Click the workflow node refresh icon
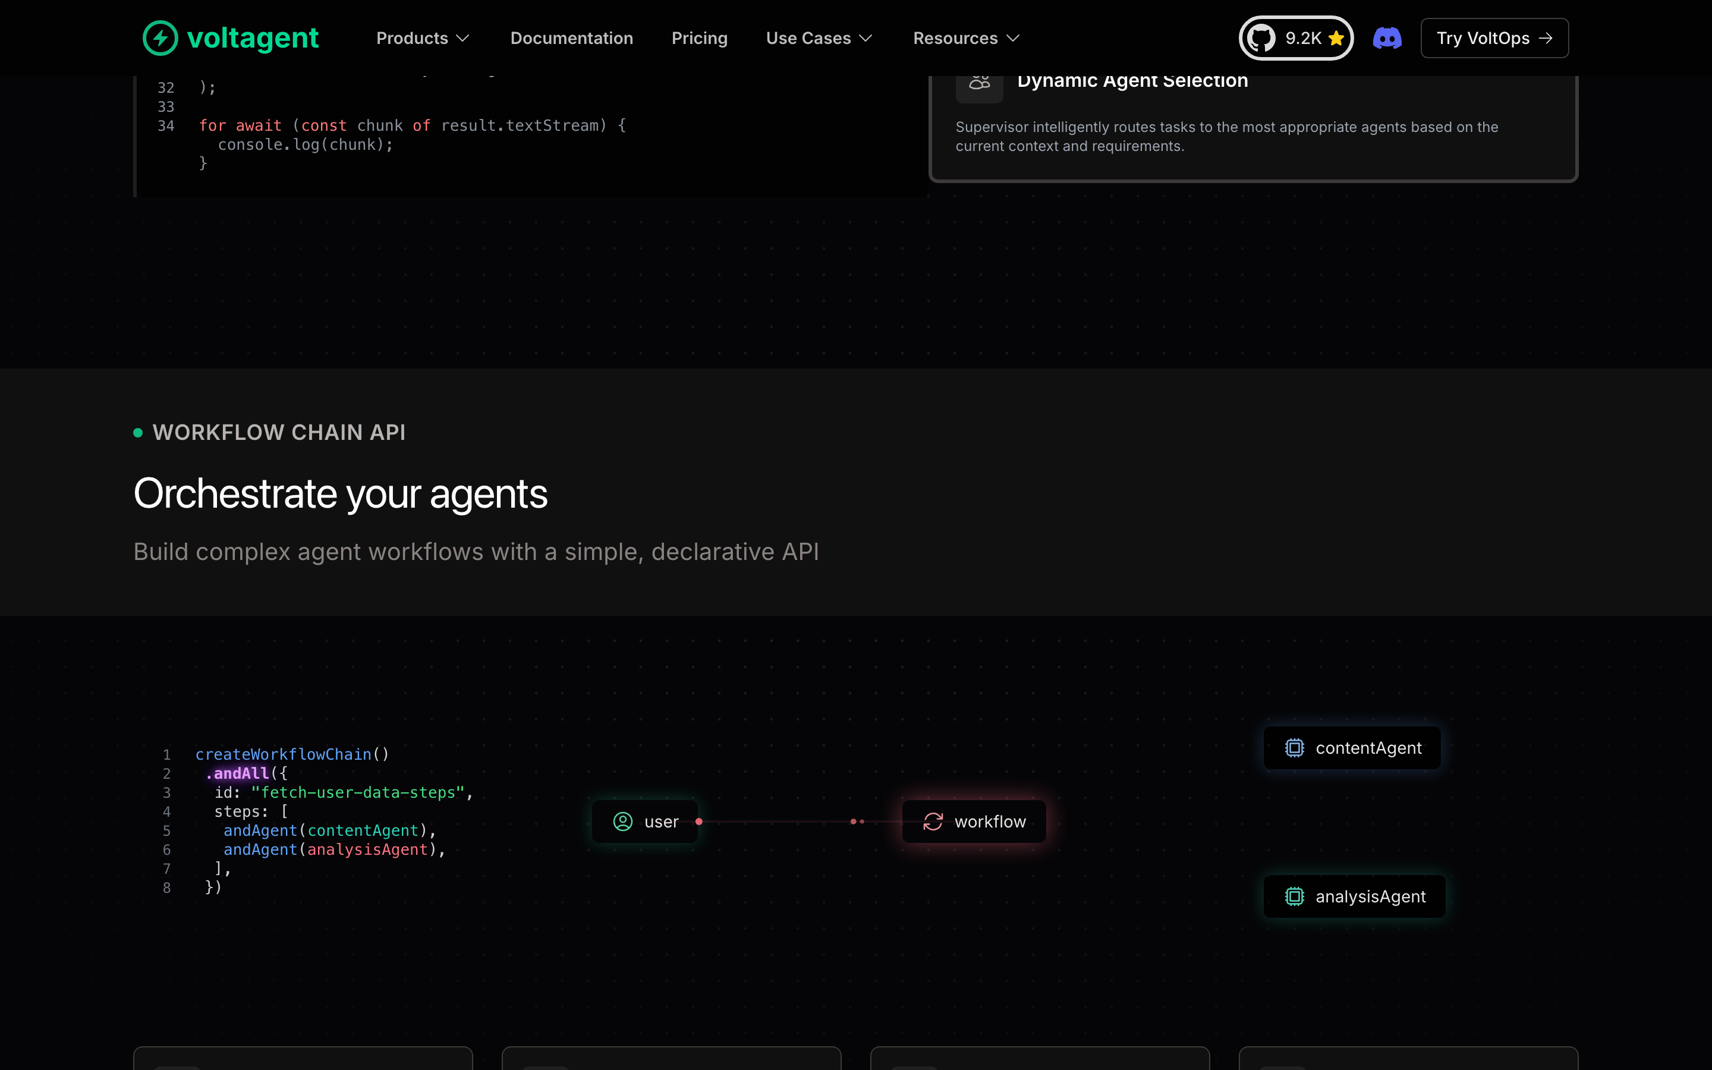 coord(933,822)
